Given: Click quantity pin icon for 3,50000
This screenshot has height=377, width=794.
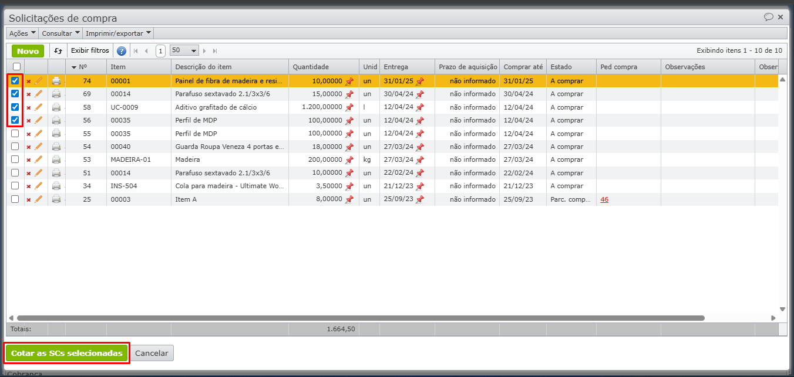Looking at the screenshot, I should [349, 186].
